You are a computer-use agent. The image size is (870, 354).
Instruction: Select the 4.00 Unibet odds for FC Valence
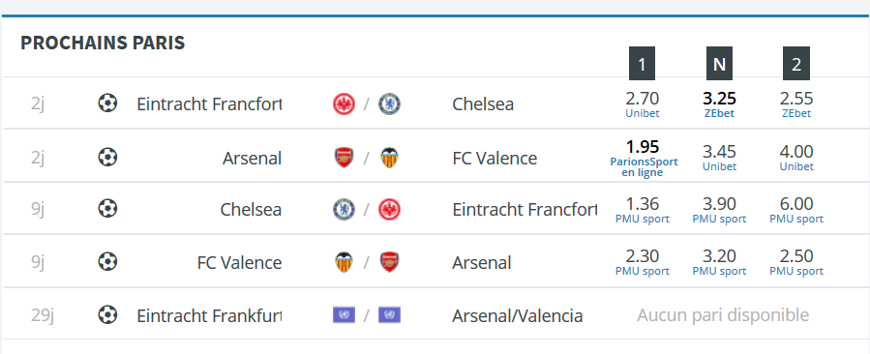tap(796, 158)
